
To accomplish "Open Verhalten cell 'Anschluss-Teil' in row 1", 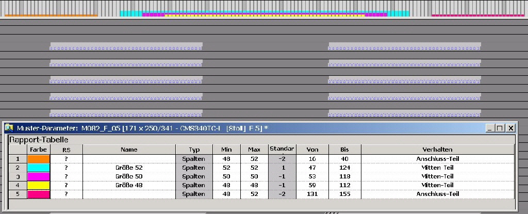I will pyautogui.click(x=437, y=159).
